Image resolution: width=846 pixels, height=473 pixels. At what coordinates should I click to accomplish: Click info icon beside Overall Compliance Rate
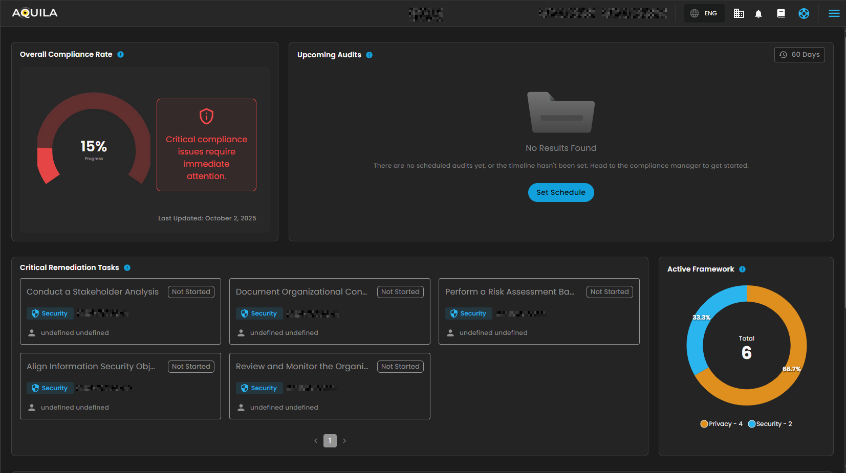click(x=121, y=55)
